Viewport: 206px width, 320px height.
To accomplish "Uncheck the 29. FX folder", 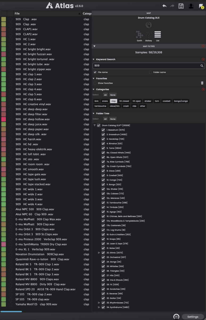I will click(x=103, y=285).
